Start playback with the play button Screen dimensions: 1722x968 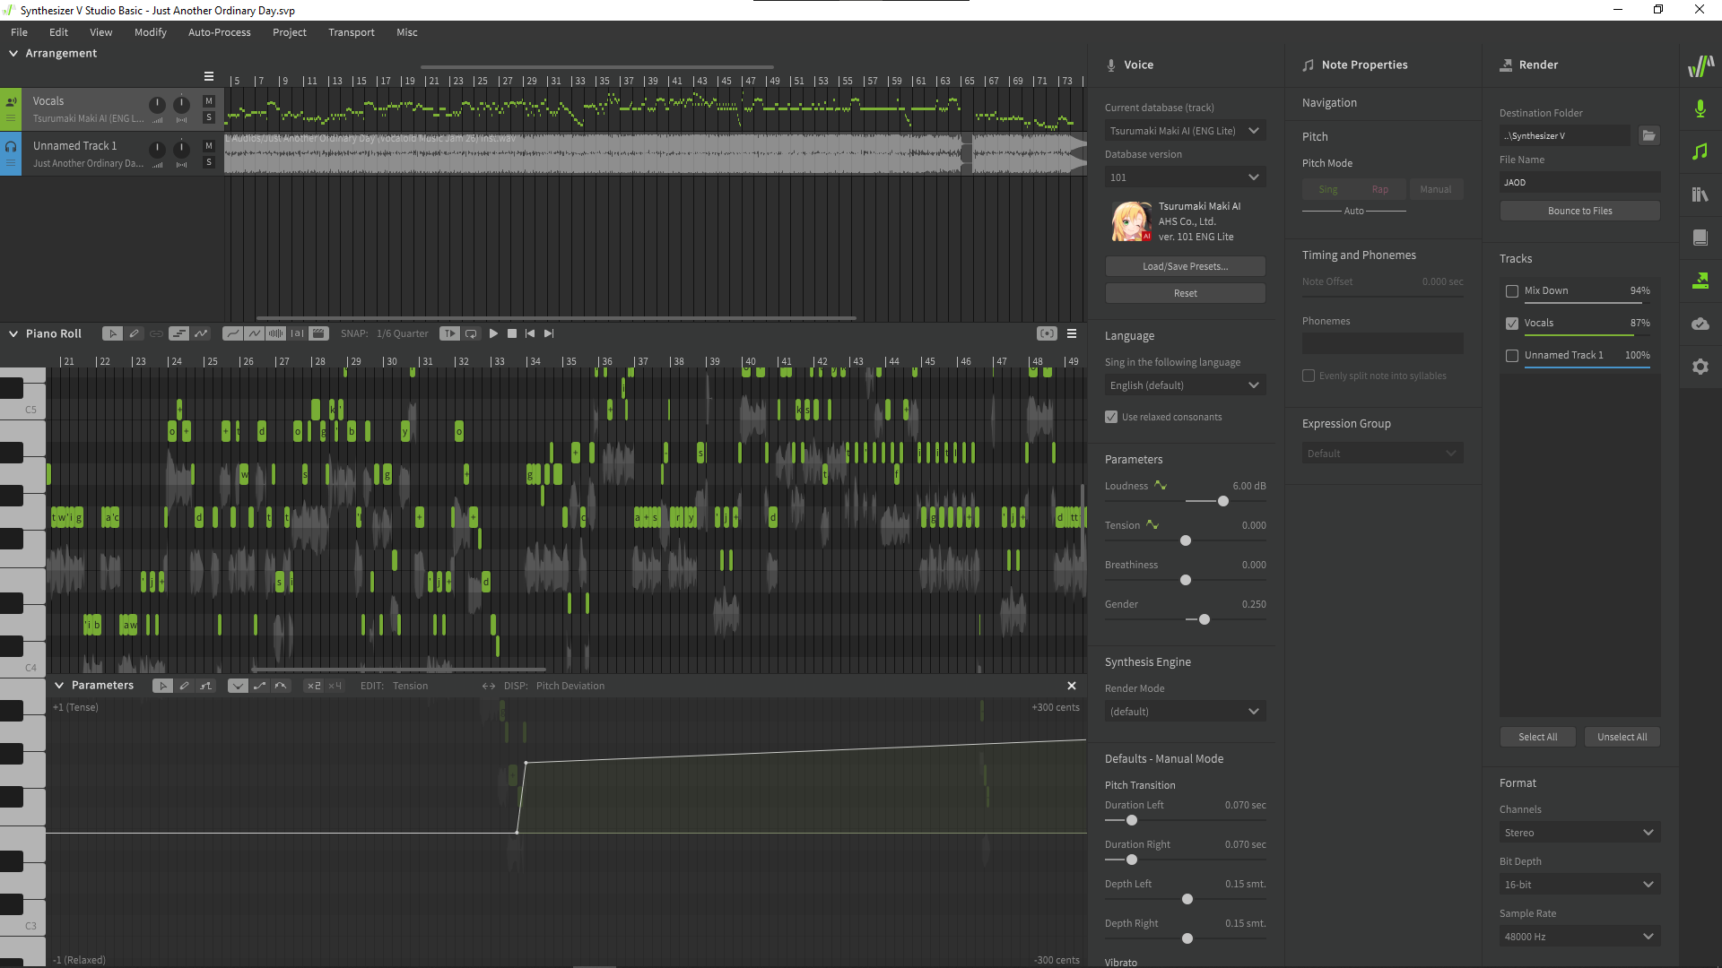click(493, 333)
